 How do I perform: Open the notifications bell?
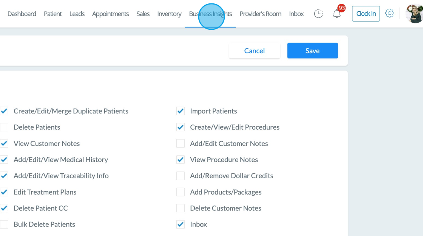point(337,14)
